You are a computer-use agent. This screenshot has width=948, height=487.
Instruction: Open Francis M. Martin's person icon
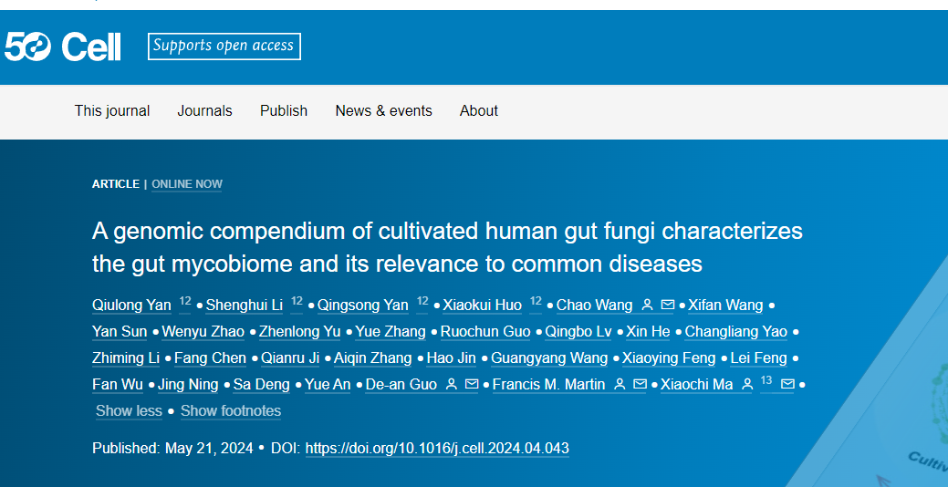(620, 384)
